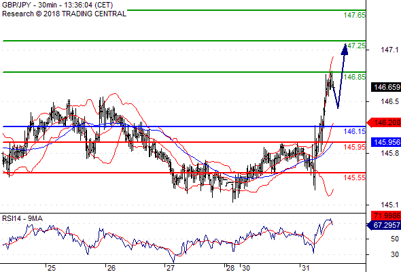Image resolution: width=401 pixels, height=272 pixels.
Task: Click the dark blue forecast arrow head
Action: (x=345, y=50)
